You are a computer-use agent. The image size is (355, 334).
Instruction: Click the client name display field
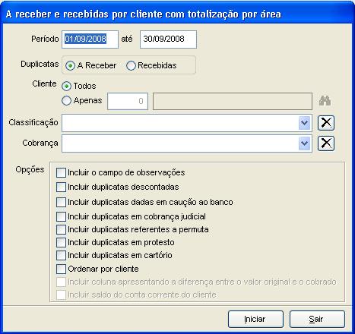(233, 101)
